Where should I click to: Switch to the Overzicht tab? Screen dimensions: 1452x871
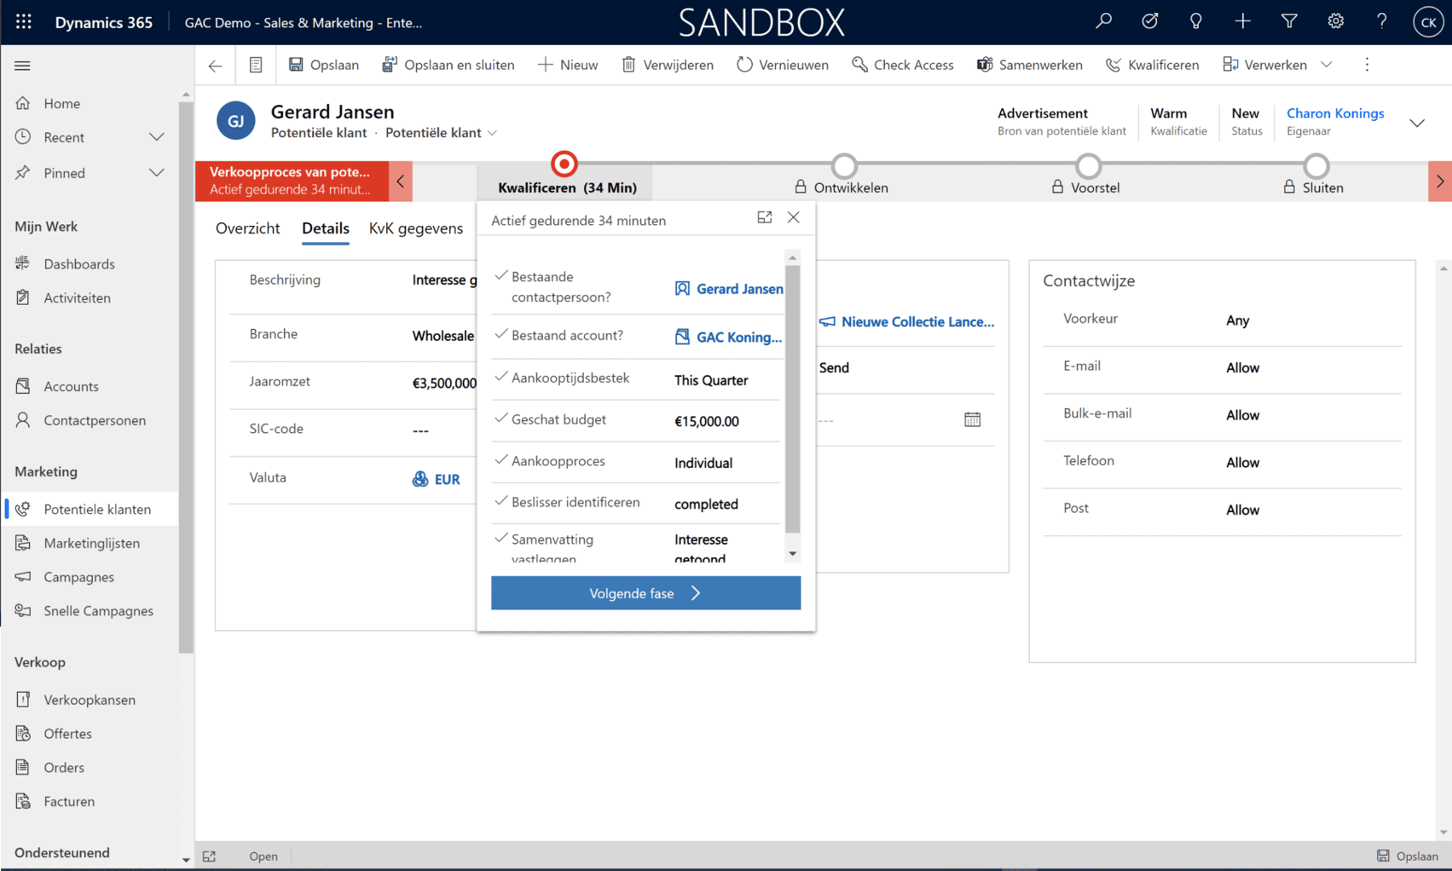(247, 228)
